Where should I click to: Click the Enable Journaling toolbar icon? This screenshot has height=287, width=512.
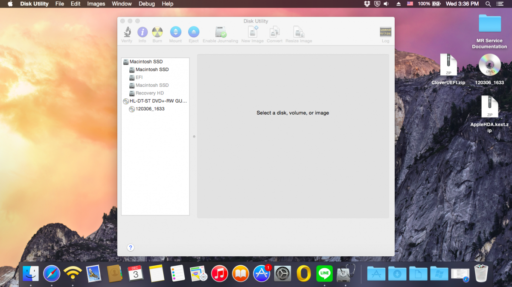(220, 32)
